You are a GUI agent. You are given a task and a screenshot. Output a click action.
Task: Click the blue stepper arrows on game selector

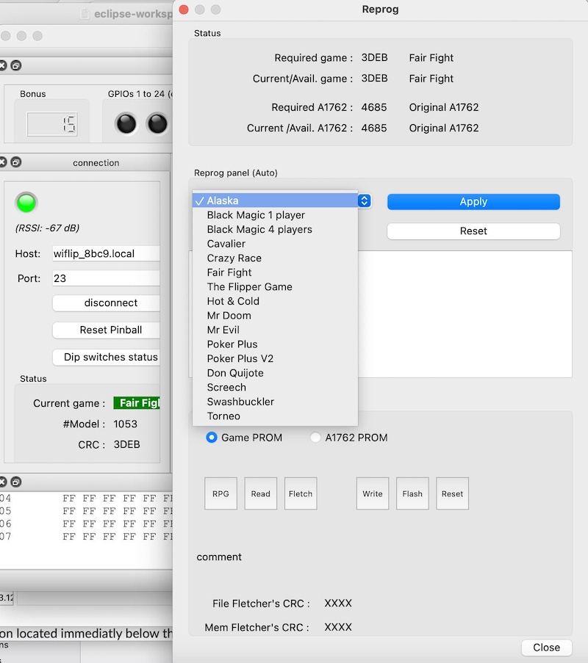(364, 200)
